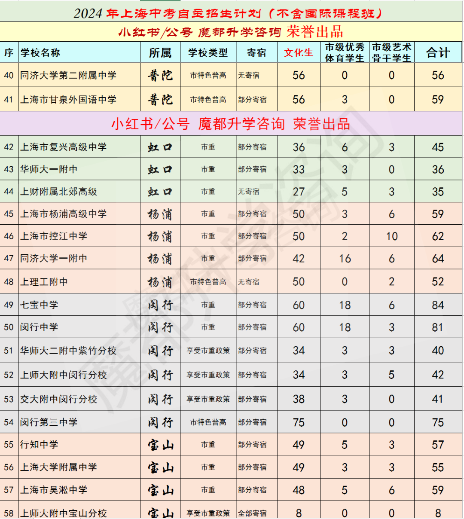464x519 pixels.
Task: Select total '62' in 上海市控江中学 row
Action: tap(438, 236)
